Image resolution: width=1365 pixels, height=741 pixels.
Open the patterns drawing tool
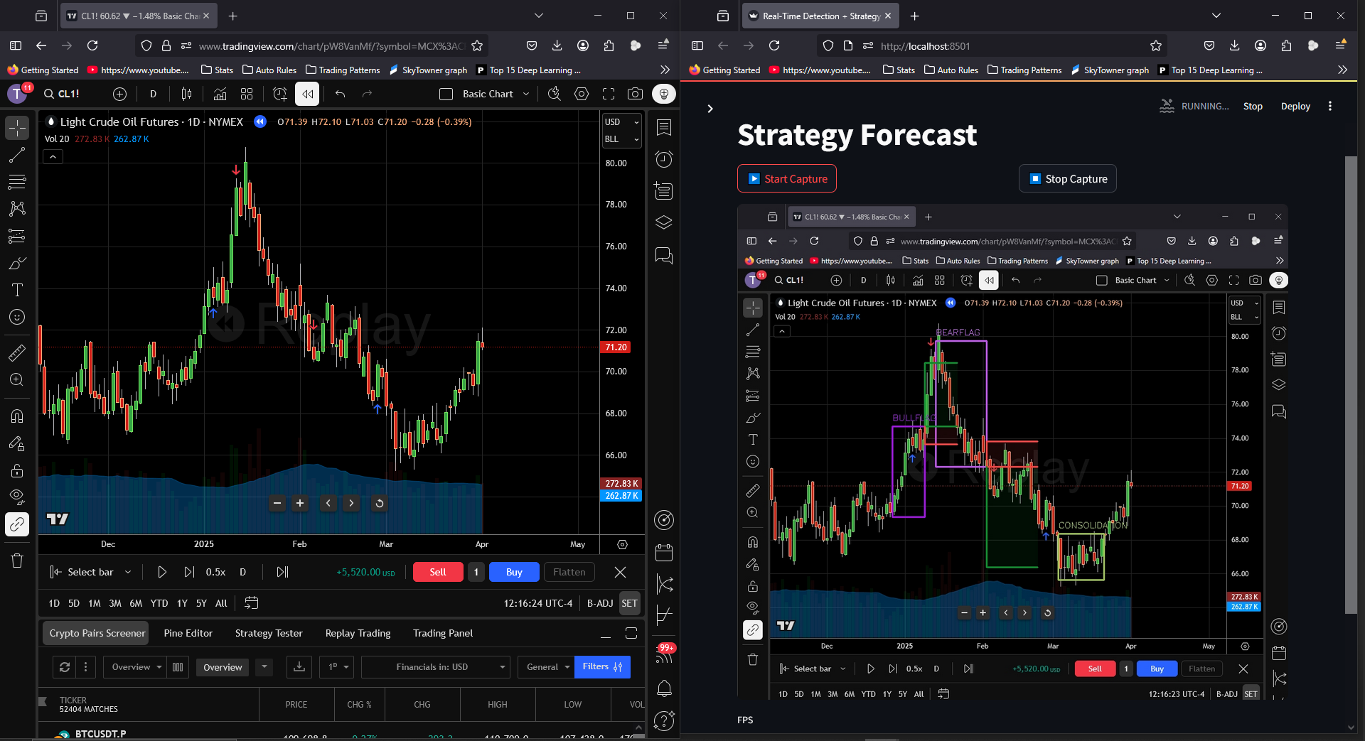click(x=17, y=209)
